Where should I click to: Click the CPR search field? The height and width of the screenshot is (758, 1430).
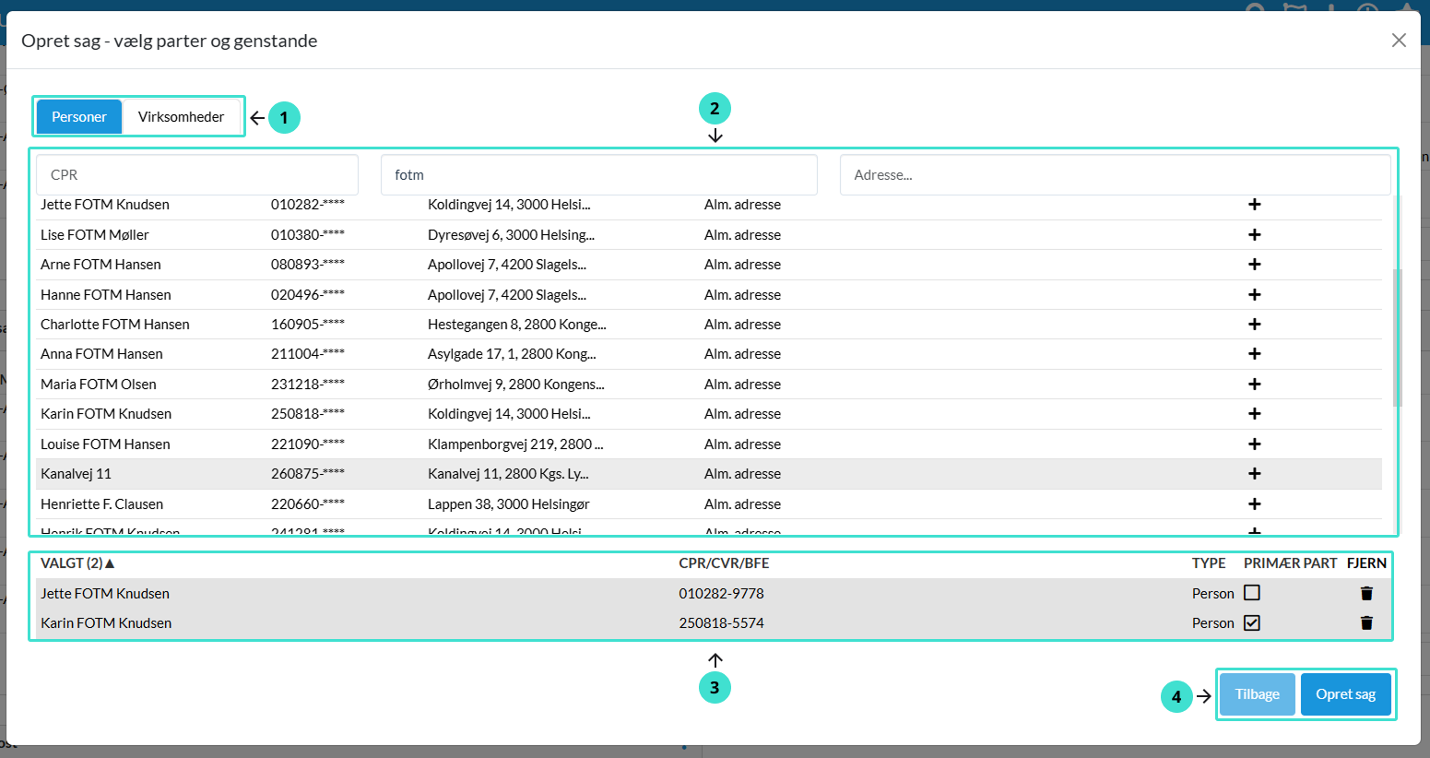click(x=197, y=175)
